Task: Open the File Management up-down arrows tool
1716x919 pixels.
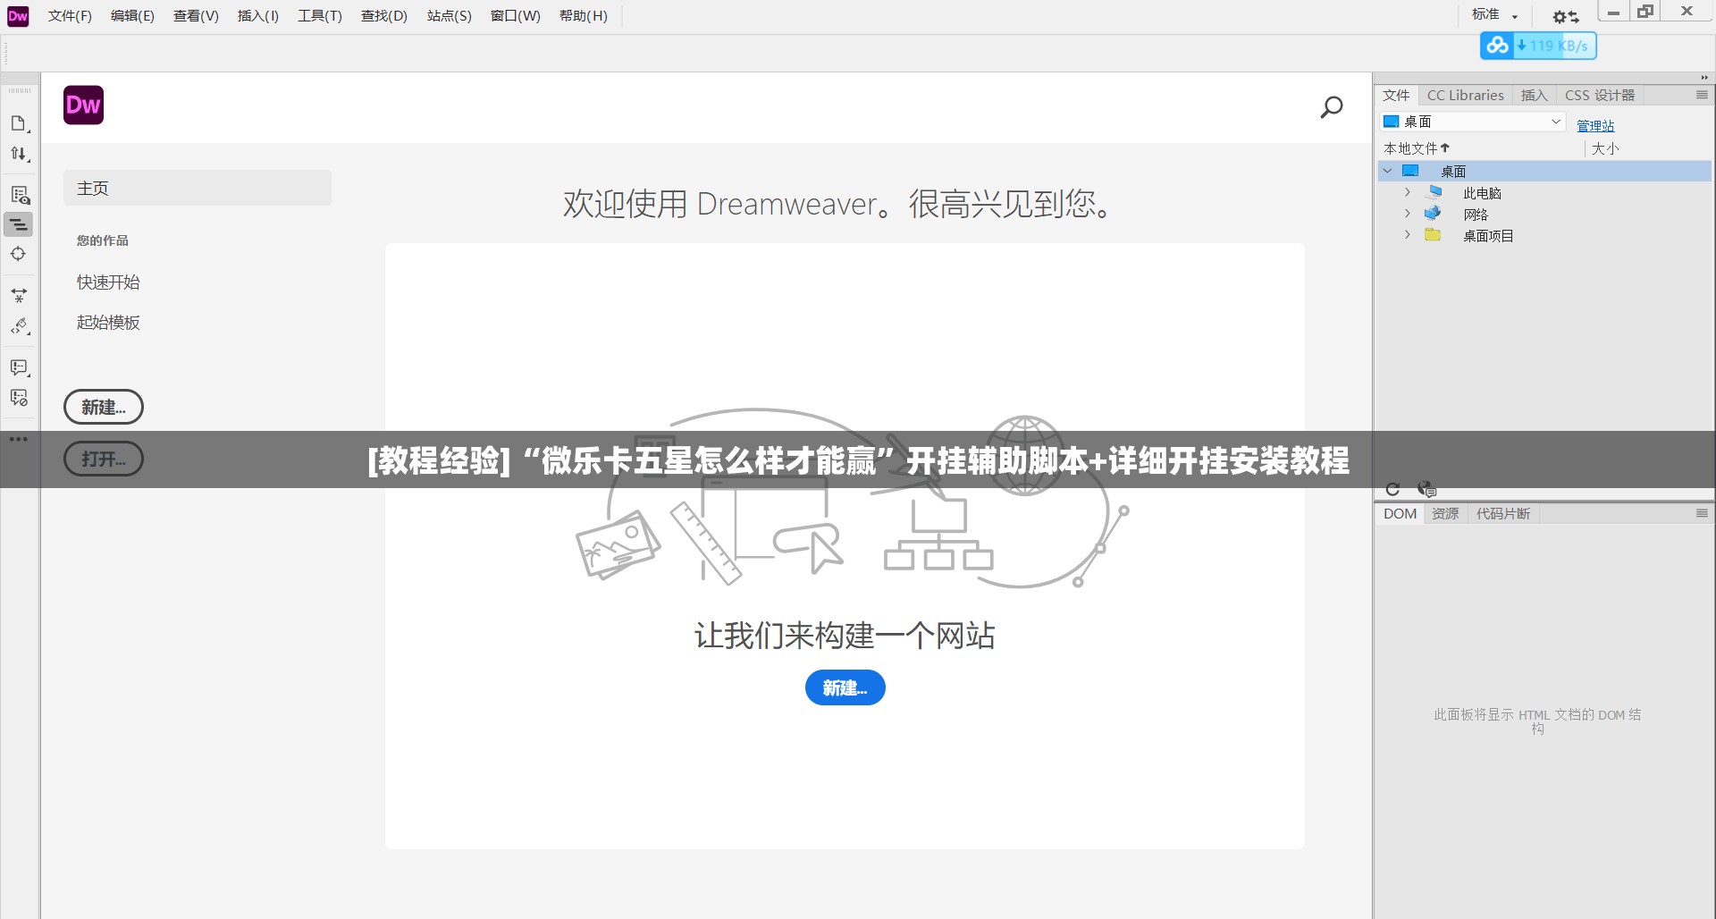Action: [x=19, y=154]
